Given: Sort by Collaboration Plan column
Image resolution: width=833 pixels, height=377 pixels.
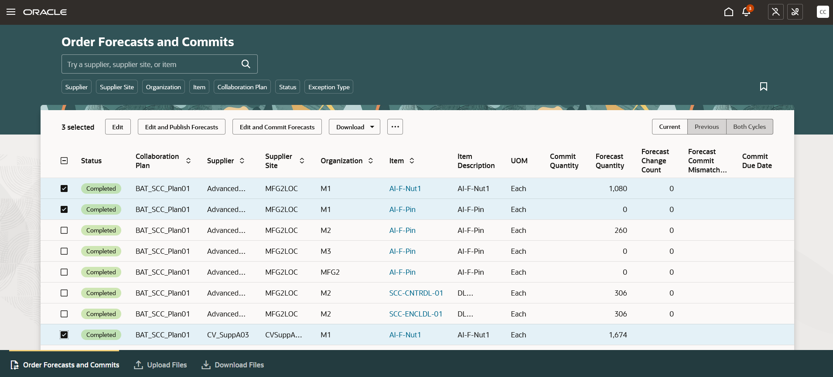Looking at the screenshot, I should pos(188,161).
